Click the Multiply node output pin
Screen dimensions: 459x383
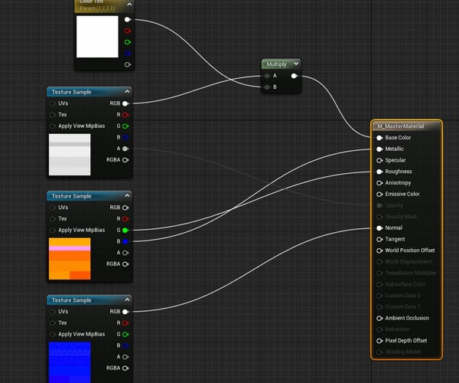295,76
